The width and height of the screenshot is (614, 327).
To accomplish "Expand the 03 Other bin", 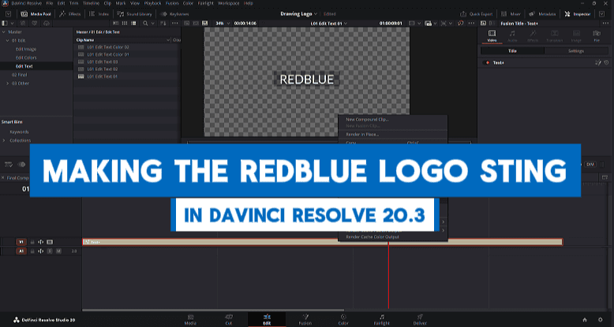I will [7, 84].
